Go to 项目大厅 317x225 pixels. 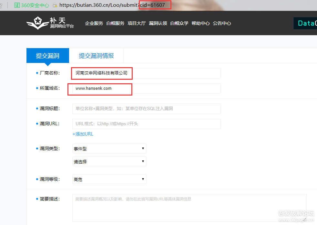137,23
